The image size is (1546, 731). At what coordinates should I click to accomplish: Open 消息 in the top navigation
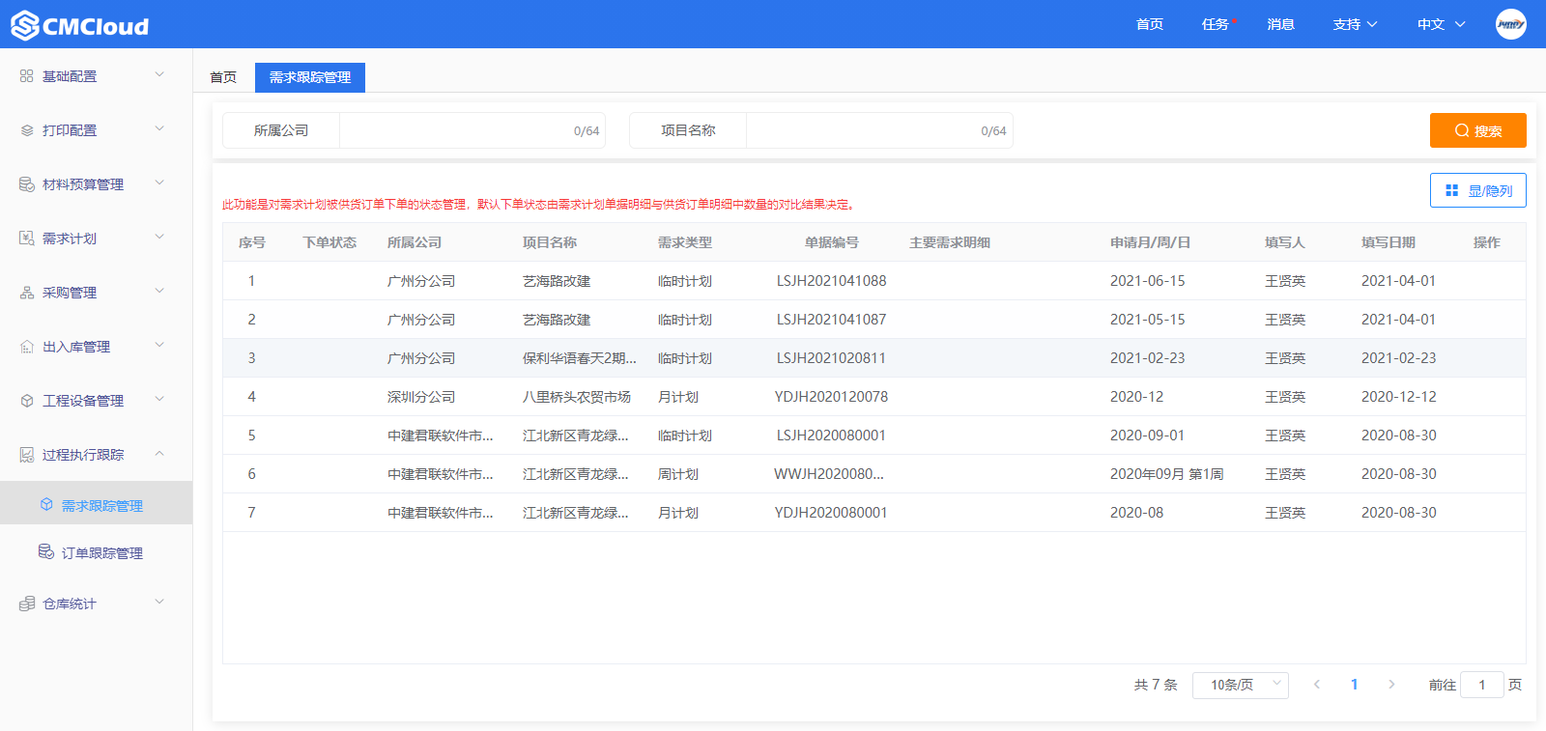pyautogui.click(x=1281, y=24)
